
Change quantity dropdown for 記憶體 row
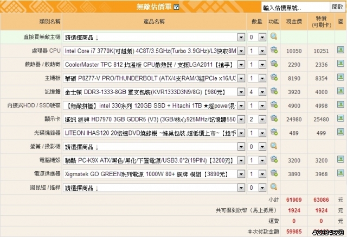257,92
